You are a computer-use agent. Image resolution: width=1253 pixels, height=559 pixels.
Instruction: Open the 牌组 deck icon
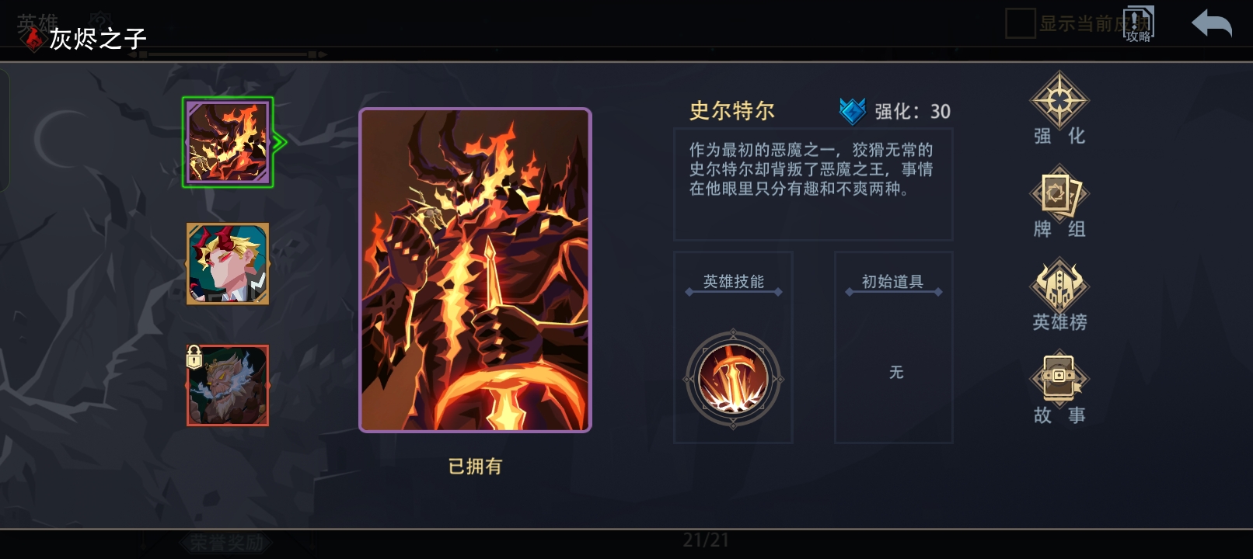[x=1059, y=193]
